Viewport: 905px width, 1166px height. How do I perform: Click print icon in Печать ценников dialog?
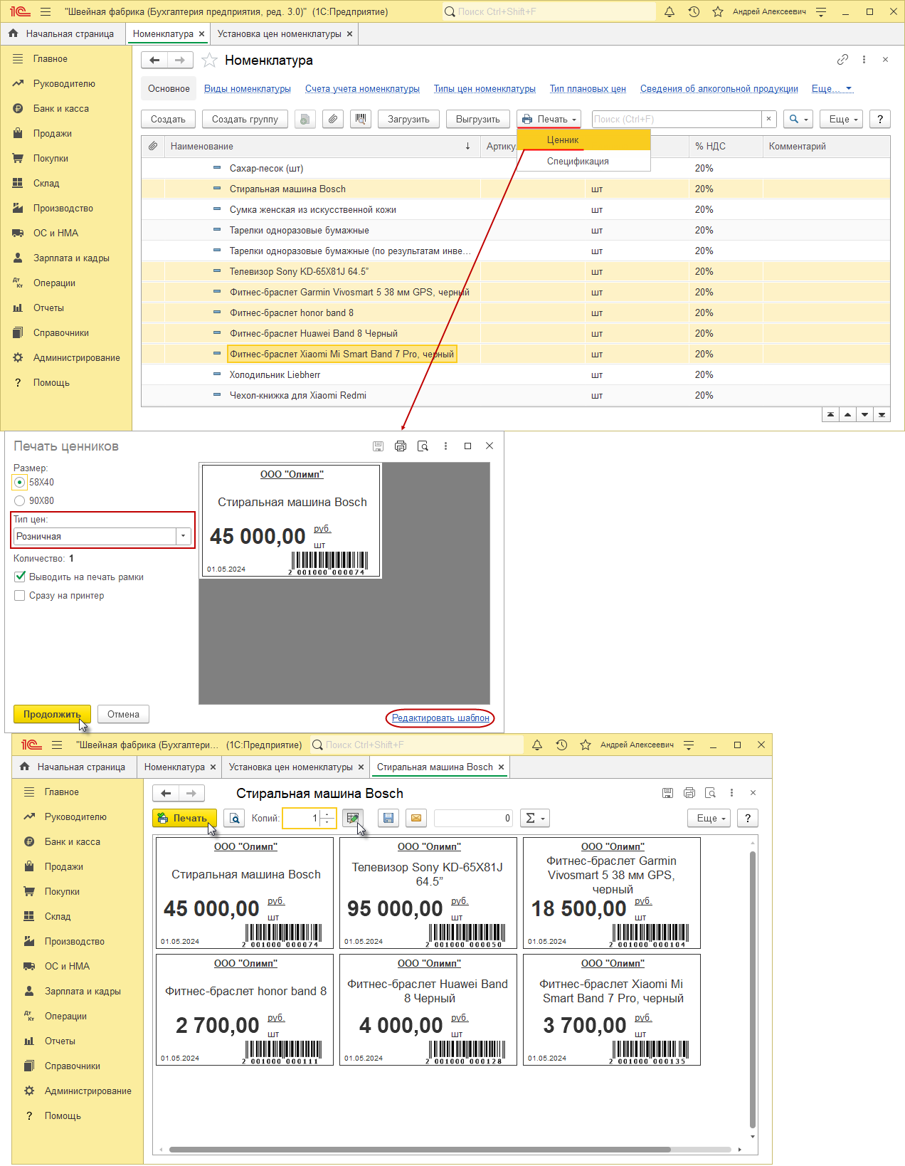[x=401, y=446]
